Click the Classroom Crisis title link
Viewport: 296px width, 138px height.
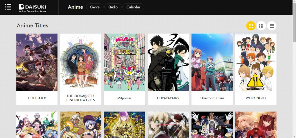coord(212,98)
